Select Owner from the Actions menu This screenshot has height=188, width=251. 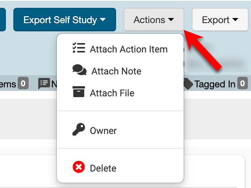(x=103, y=131)
